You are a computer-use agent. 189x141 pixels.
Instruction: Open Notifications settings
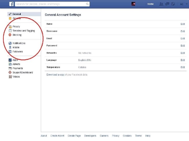(19, 43)
